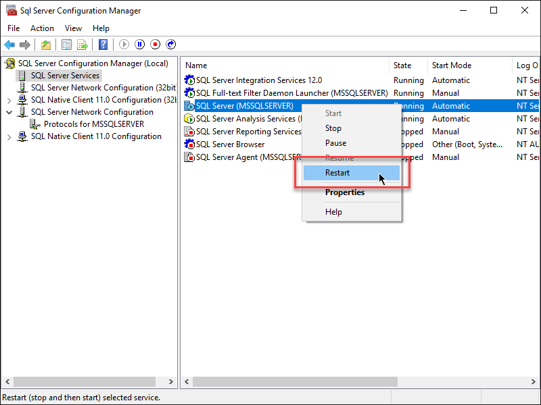Click the Export List toolbar icon

pyautogui.click(x=83, y=45)
